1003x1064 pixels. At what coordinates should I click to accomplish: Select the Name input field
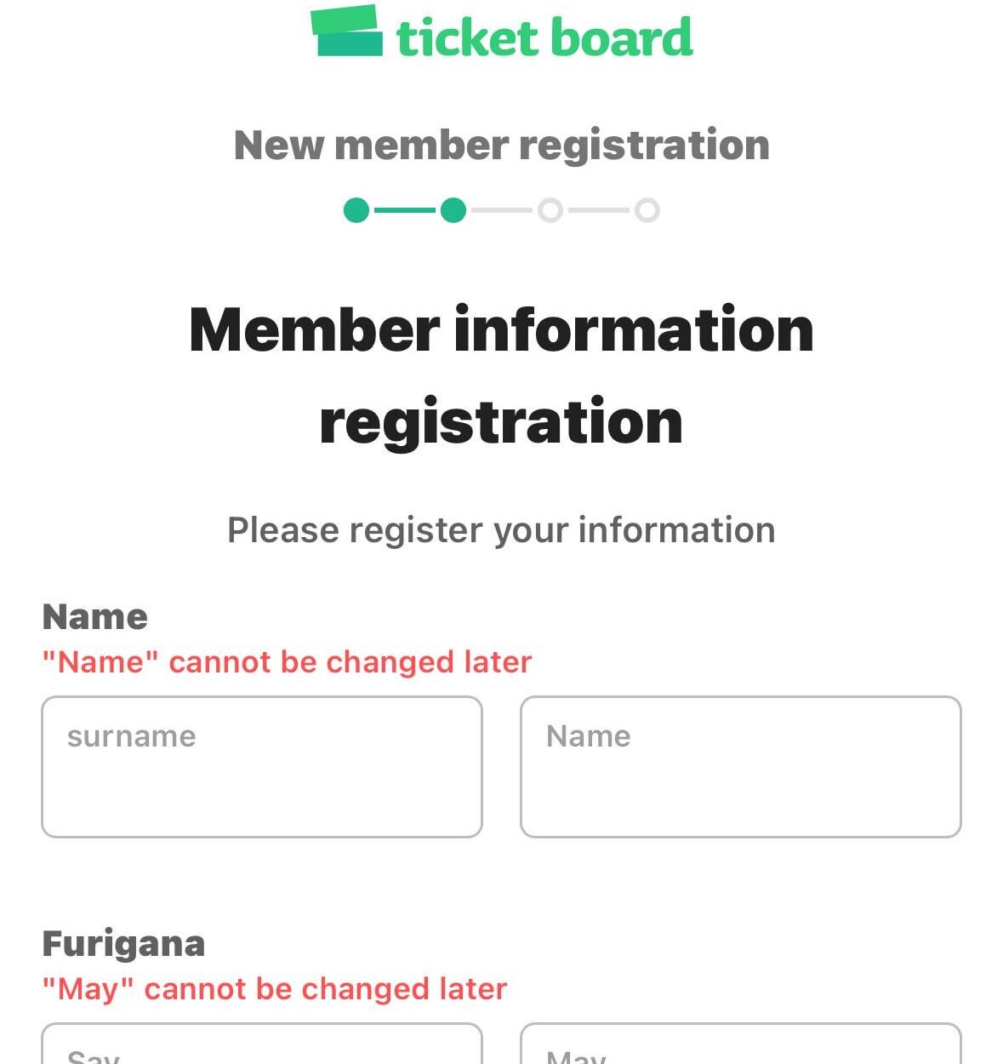point(741,764)
